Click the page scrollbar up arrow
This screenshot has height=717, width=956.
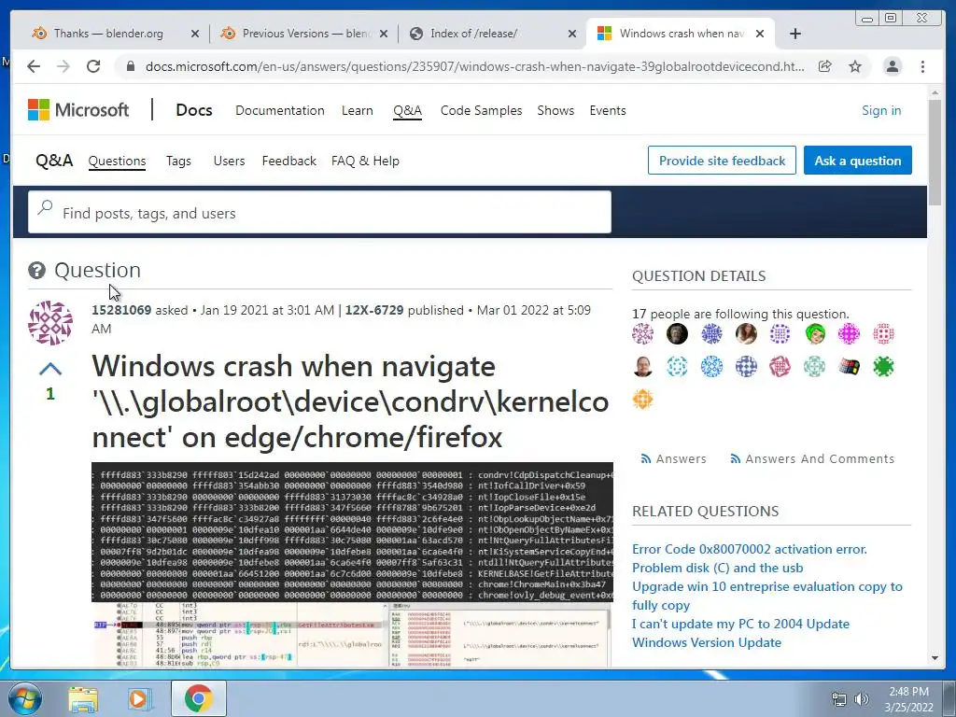click(935, 92)
